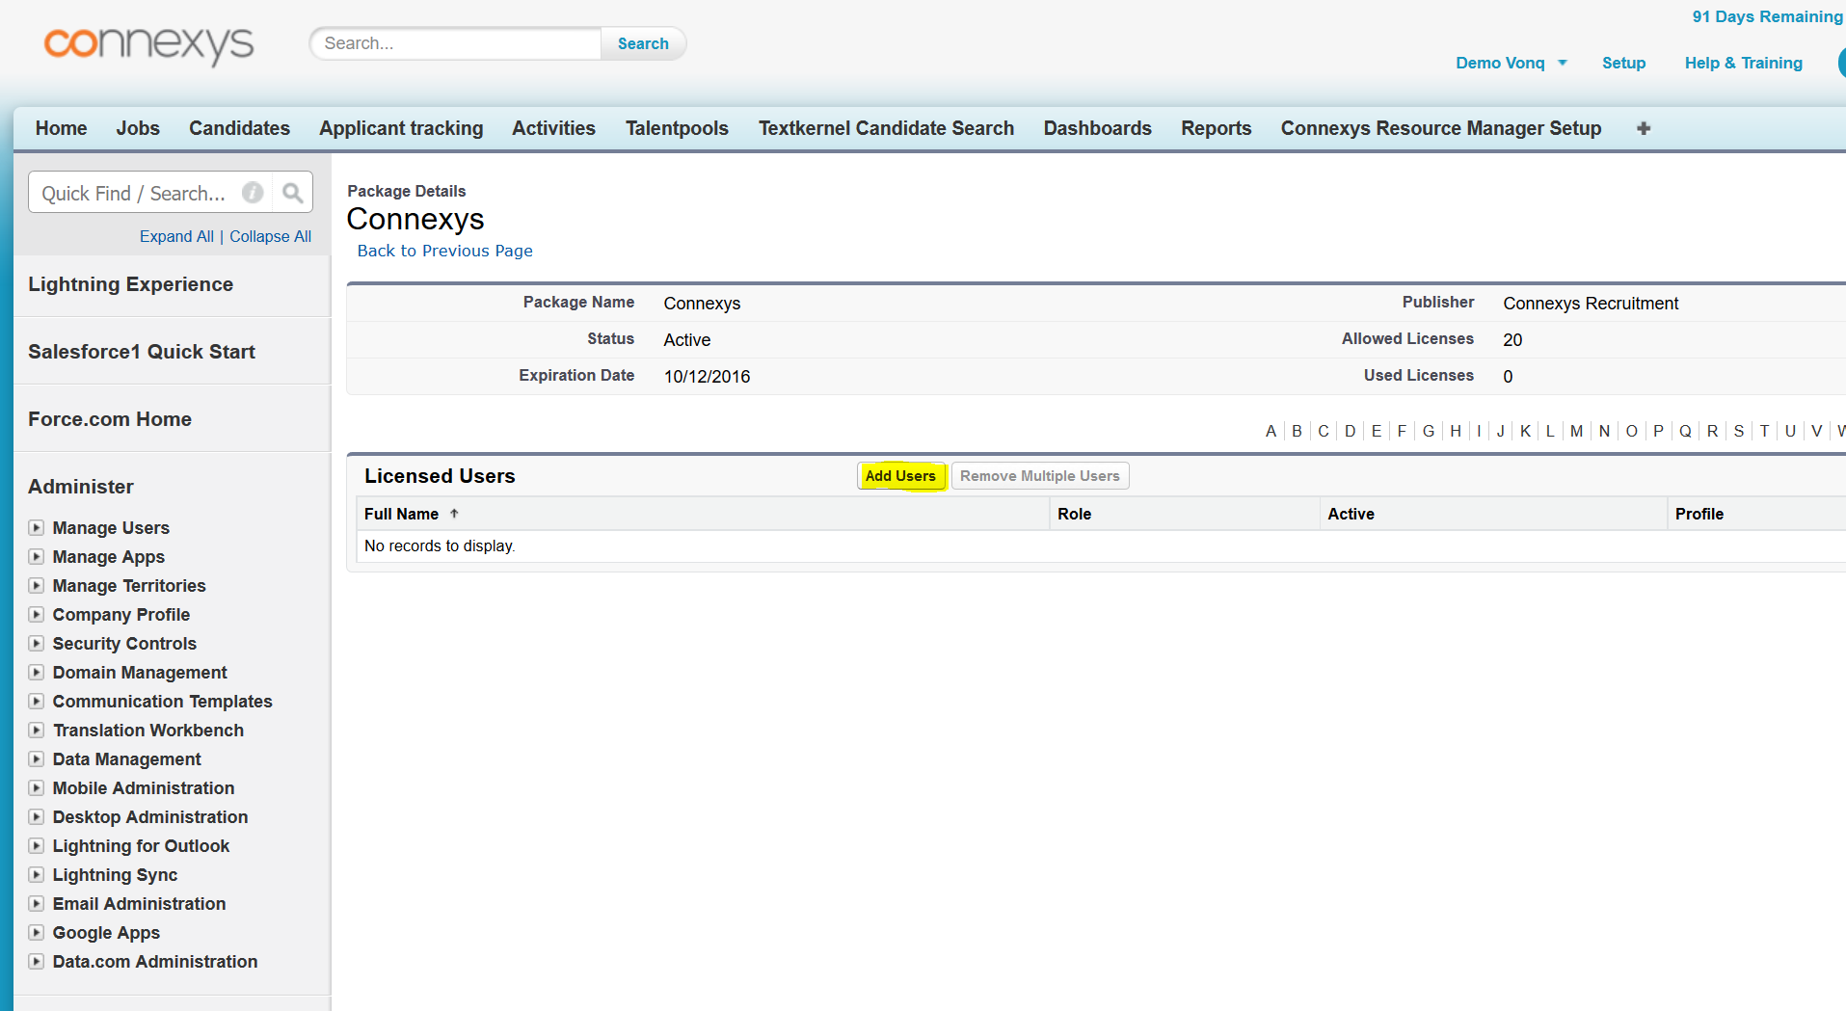Click the Quick Find info icon
Viewport: 1846px width, 1011px height.
coord(253,193)
